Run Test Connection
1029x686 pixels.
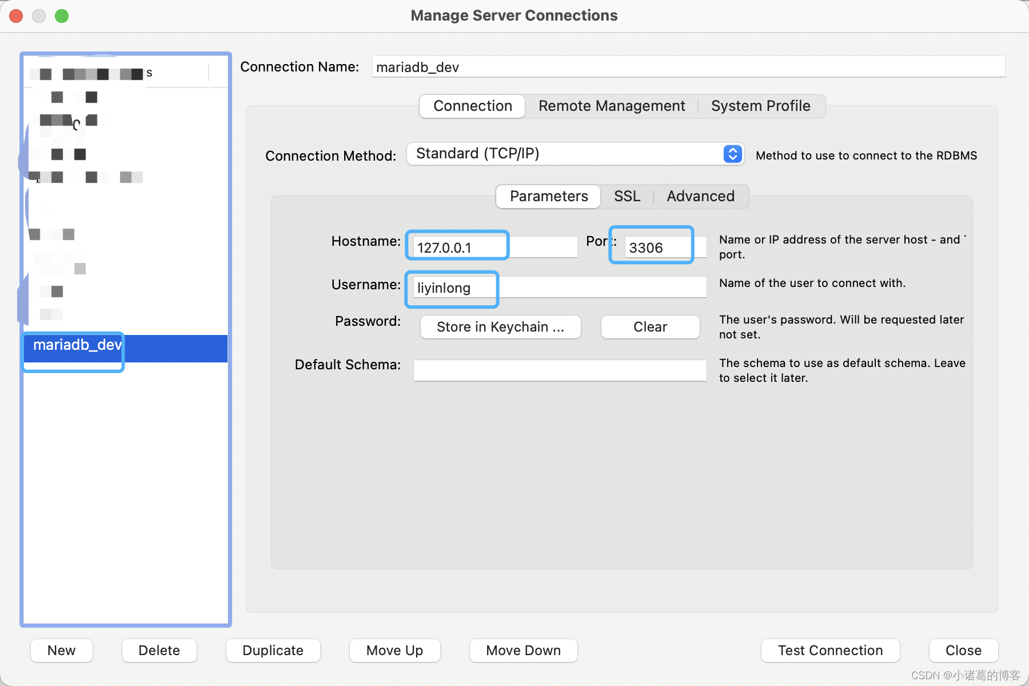829,650
